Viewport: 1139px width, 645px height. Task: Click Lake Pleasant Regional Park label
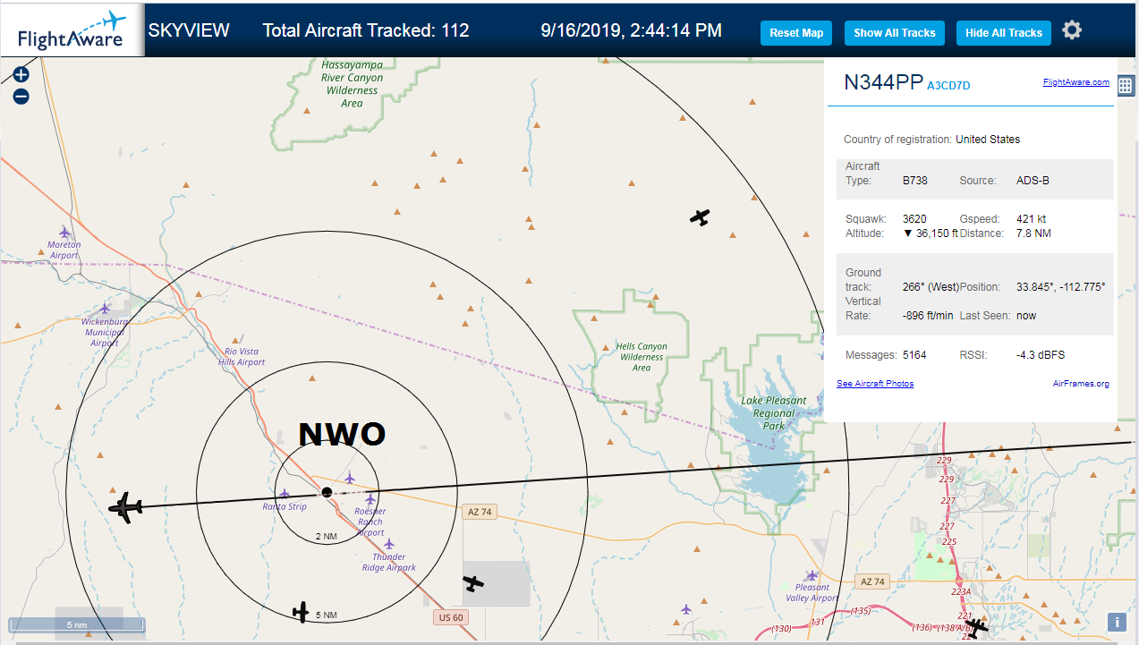pyautogui.click(x=774, y=413)
